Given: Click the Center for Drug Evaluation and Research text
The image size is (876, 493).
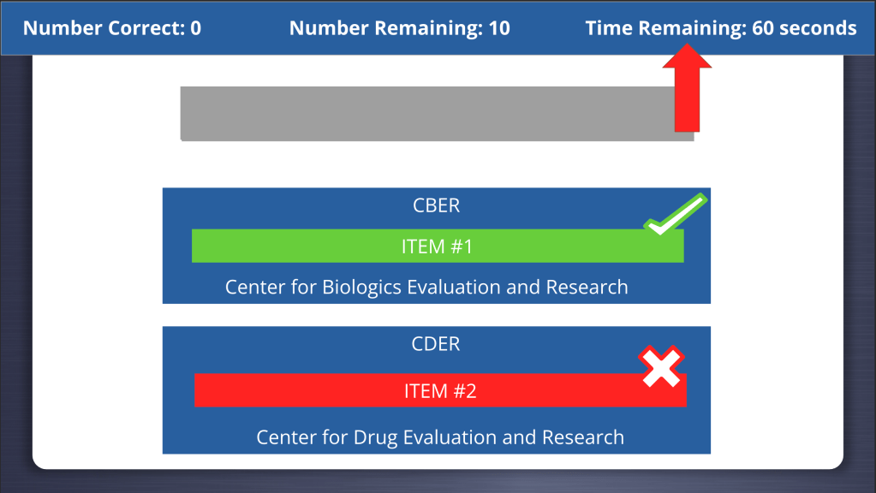Looking at the screenshot, I should [x=440, y=437].
